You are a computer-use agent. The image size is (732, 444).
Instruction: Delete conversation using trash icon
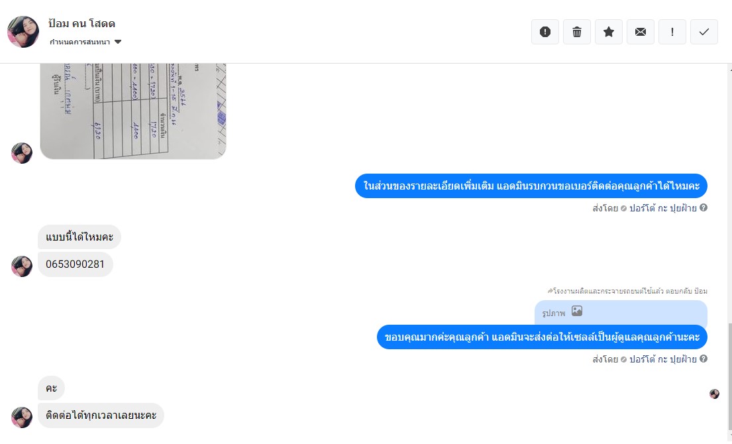pos(576,32)
